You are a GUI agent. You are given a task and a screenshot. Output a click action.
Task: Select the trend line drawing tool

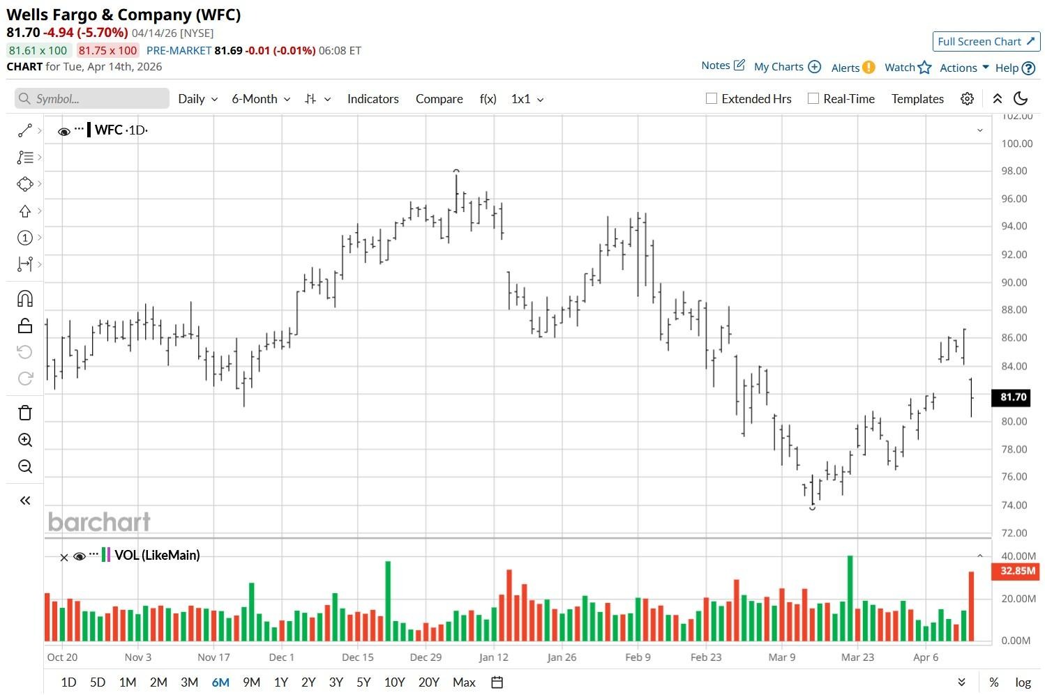click(25, 130)
